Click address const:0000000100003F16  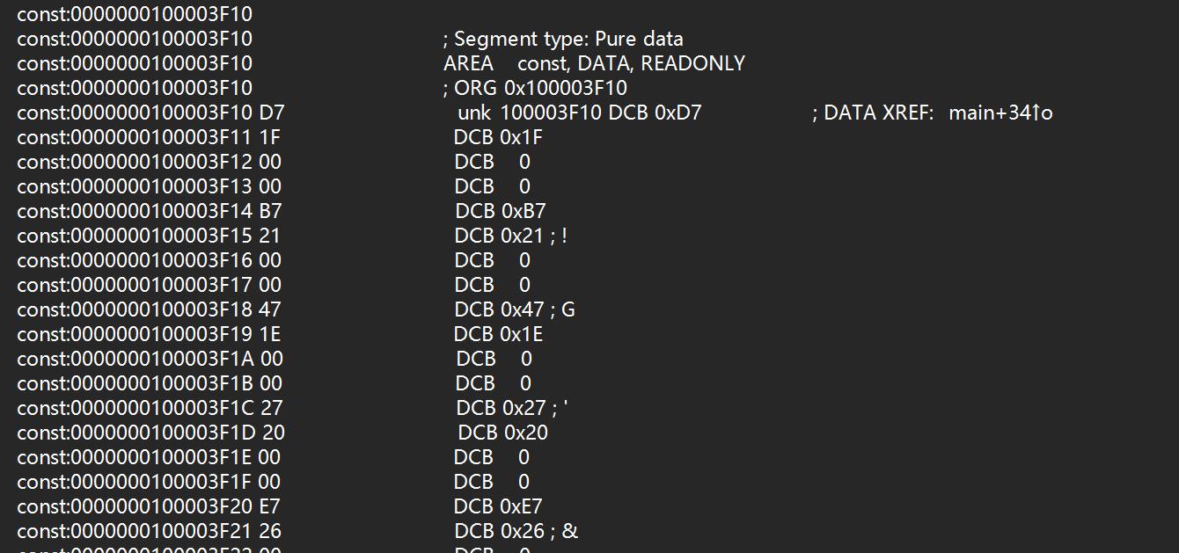point(135,260)
